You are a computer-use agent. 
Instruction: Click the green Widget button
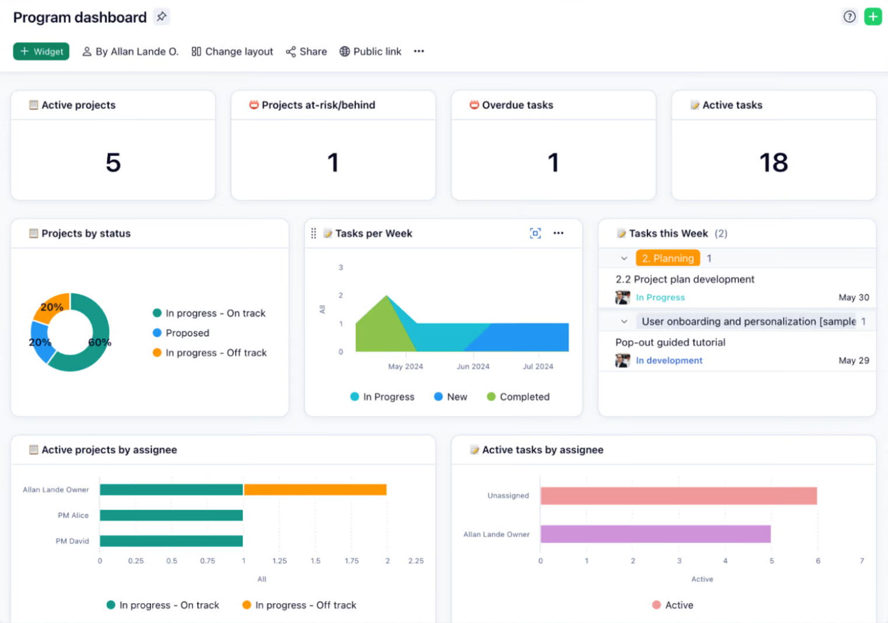[x=41, y=51]
